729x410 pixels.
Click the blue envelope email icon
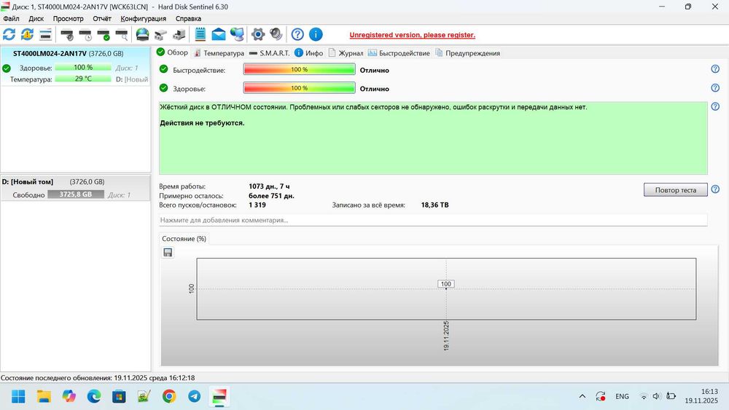219,34
